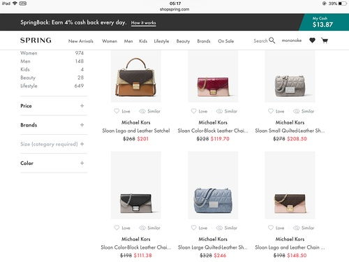349x262 pixels.
Task: Open the Men menu
Action: tap(128, 41)
